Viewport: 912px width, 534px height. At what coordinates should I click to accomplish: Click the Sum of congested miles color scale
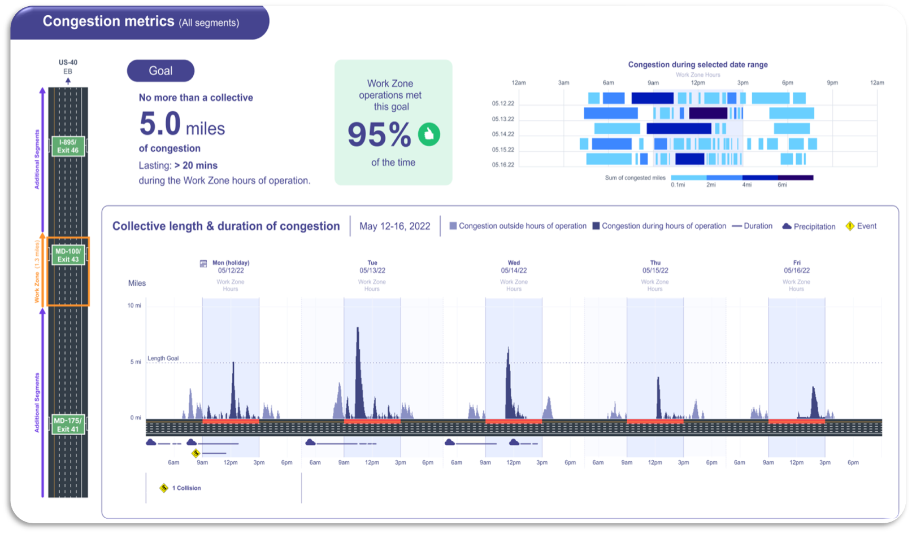coord(741,178)
